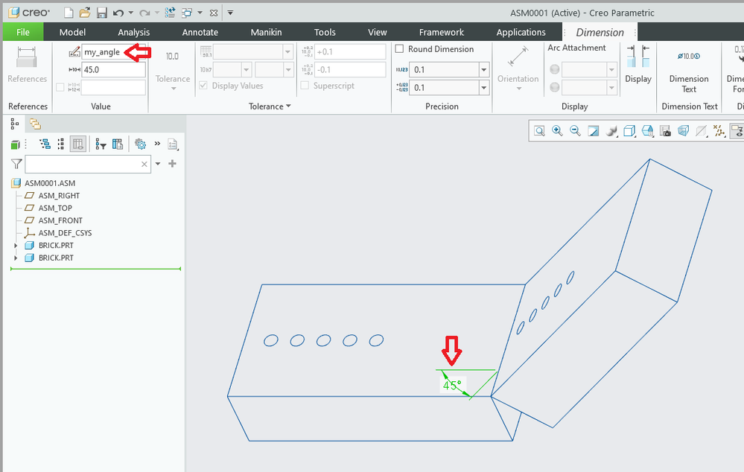Open the File menu
This screenshot has height=472, width=744.
[23, 32]
